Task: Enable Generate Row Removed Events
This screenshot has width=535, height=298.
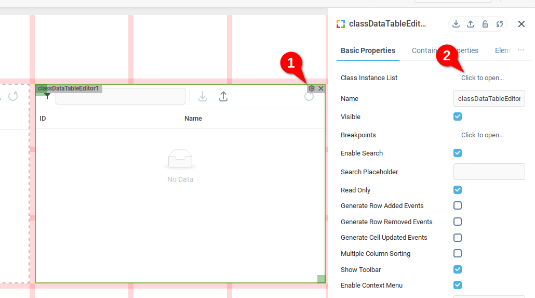Action: [458, 222]
